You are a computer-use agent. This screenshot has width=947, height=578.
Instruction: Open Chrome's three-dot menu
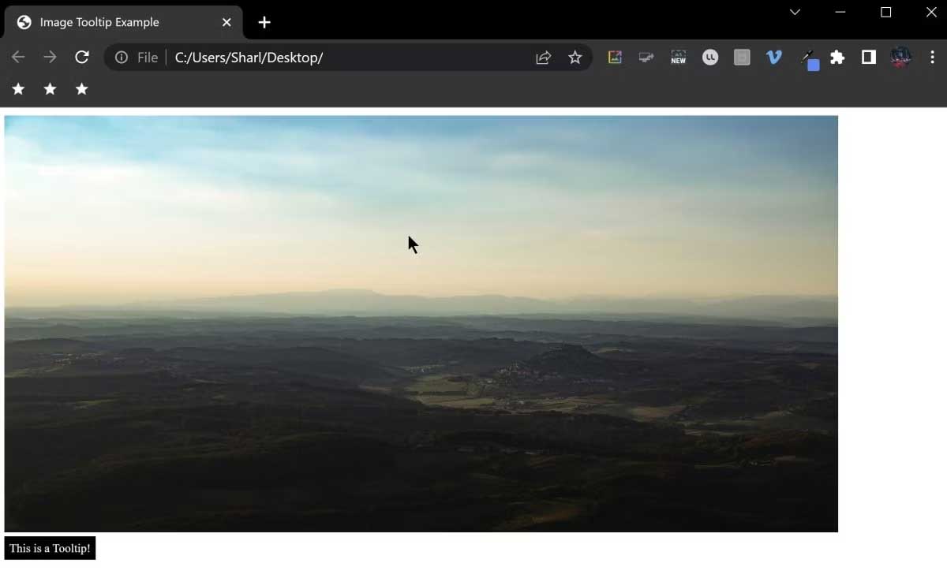coord(932,57)
